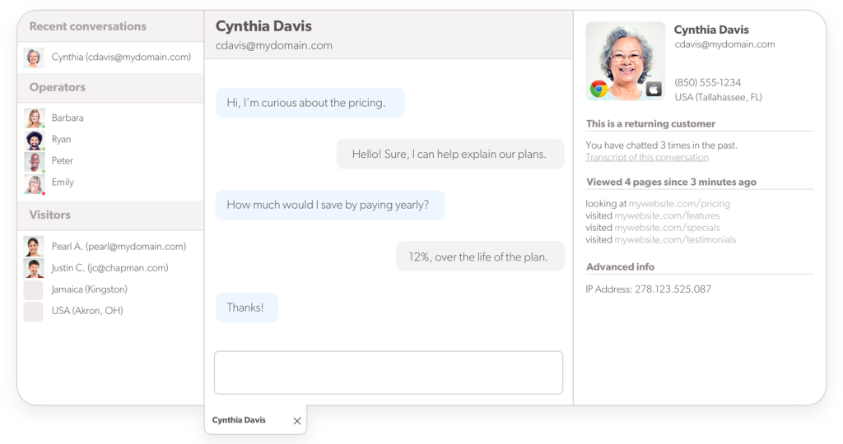Click the message input field
The image size is (843, 444).
pos(389,372)
